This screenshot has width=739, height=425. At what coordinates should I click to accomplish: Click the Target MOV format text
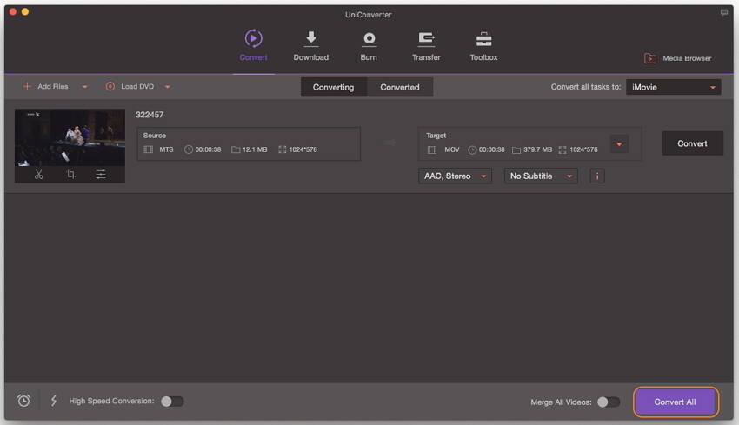451,149
